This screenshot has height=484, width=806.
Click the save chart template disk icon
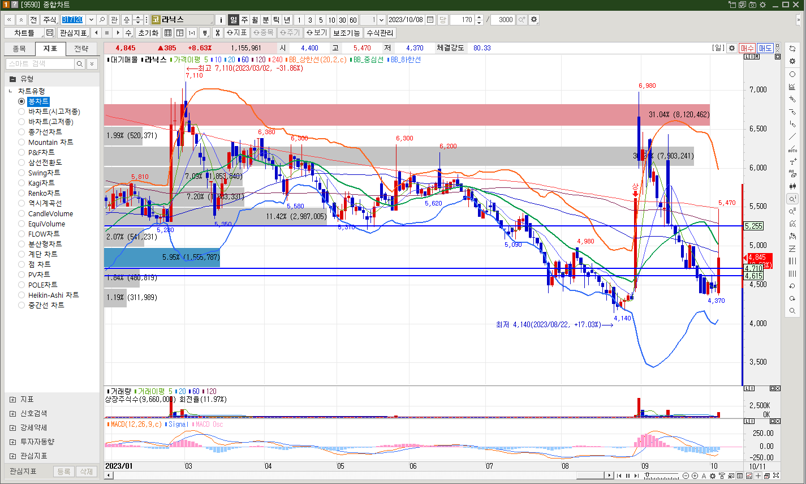pyautogui.click(x=50, y=33)
